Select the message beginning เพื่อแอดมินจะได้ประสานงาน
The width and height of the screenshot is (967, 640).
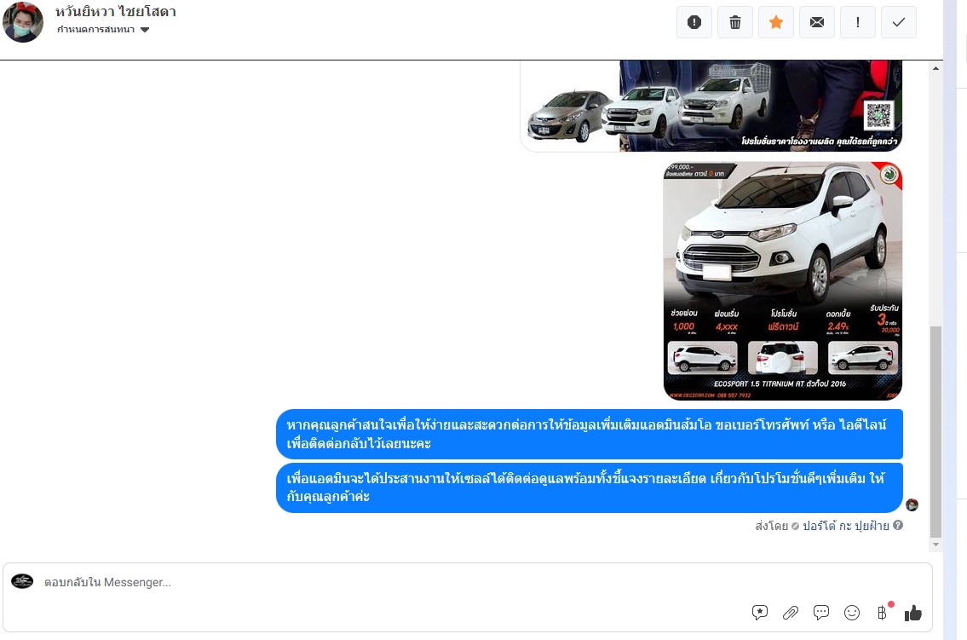(x=590, y=487)
